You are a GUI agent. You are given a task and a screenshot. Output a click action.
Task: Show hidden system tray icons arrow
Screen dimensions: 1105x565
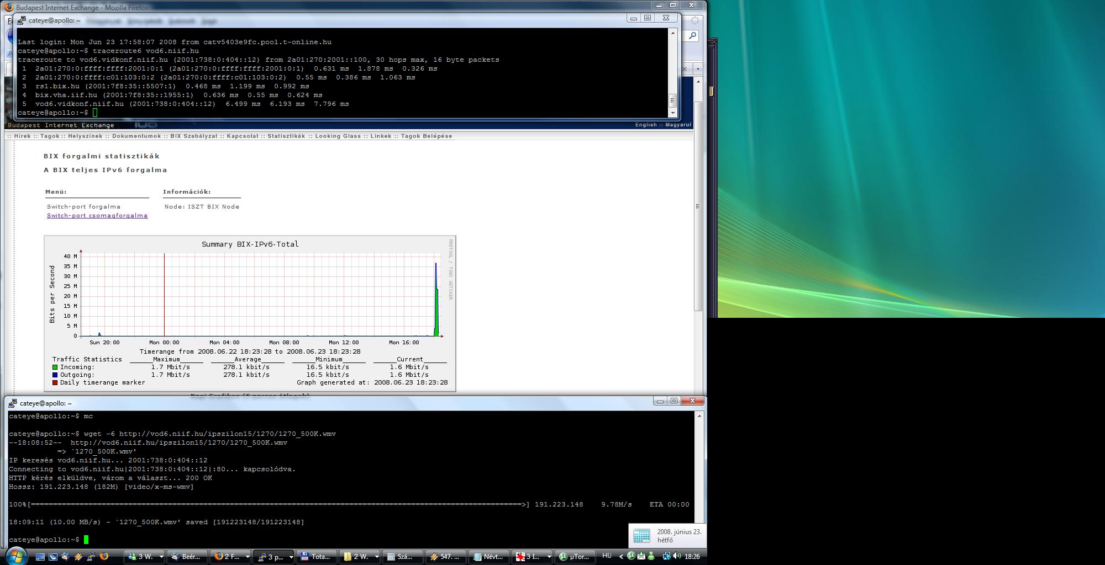coord(621,557)
